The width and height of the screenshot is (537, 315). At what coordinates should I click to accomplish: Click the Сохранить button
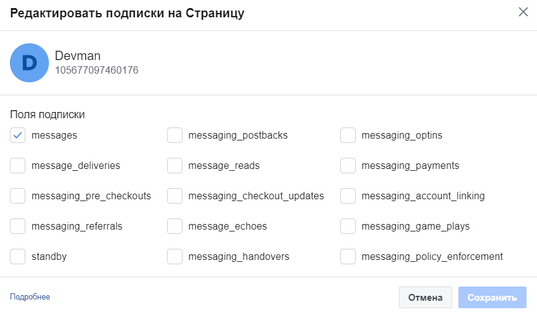(492, 298)
